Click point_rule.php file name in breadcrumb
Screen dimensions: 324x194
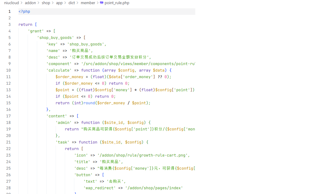pyautogui.click(x=117, y=3)
